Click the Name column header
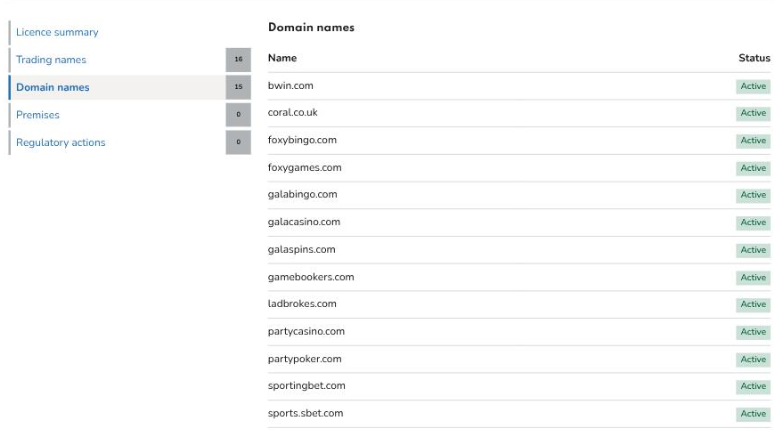The width and height of the screenshot is (775, 445). [282, 58]
